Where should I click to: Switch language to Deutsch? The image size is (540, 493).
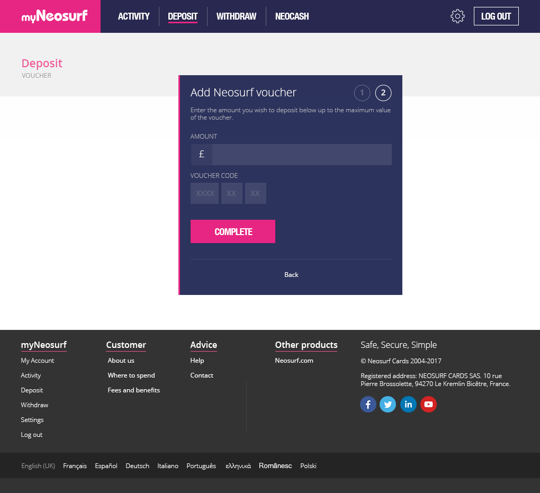[138, 466]
